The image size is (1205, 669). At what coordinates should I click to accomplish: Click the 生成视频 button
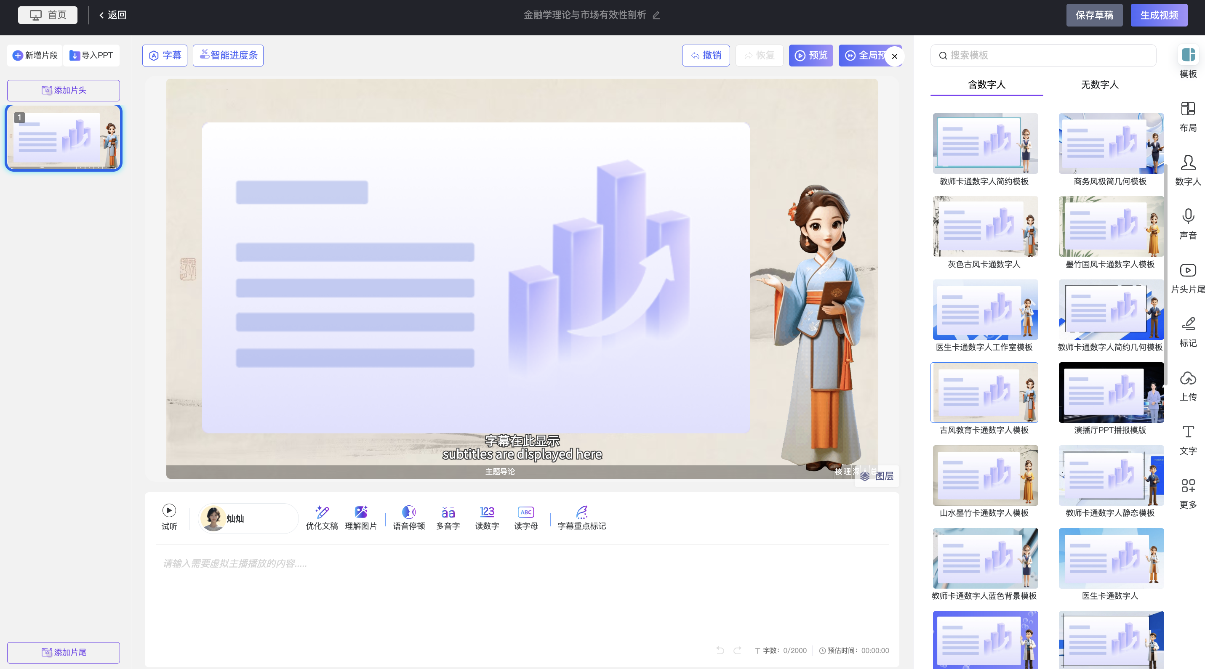click(x=1158, y=16)
